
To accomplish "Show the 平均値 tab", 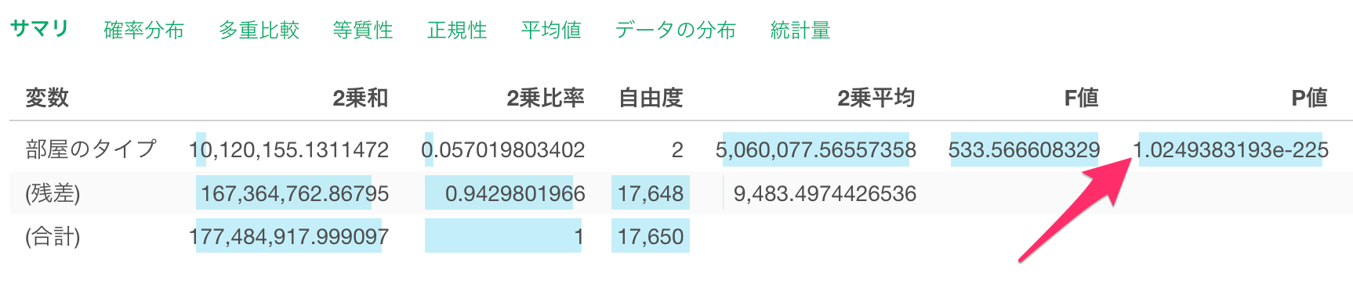I will point(551,30).
